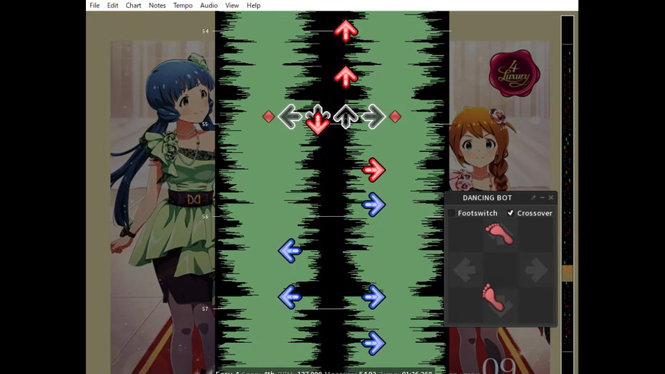Screen dimensions: 665x374
Task: Open the View menu
Action: (232, 6)
